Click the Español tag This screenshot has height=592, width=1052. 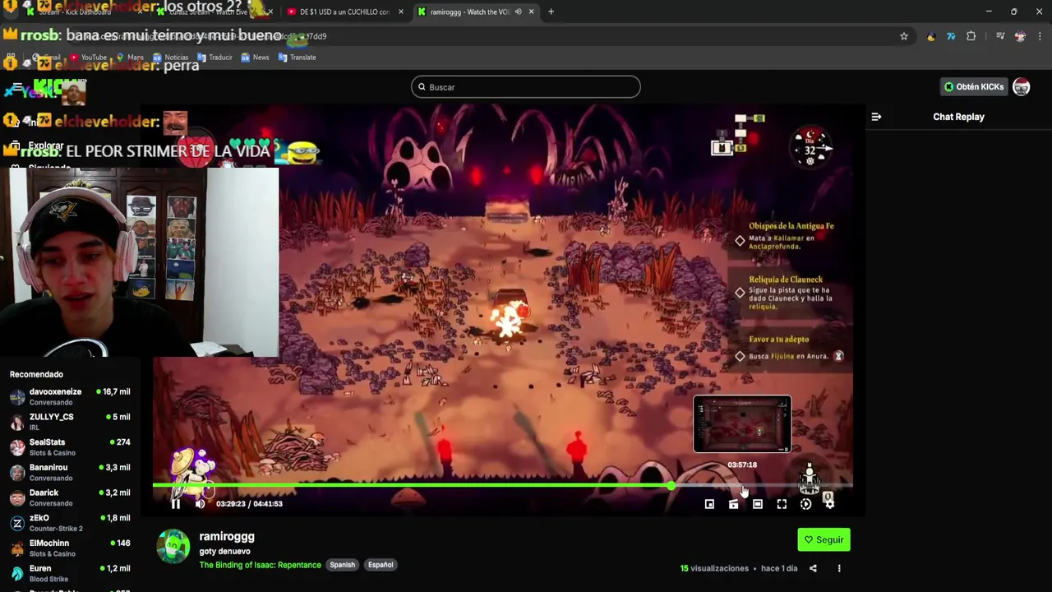pyautogui.click(x=381, y=565)
